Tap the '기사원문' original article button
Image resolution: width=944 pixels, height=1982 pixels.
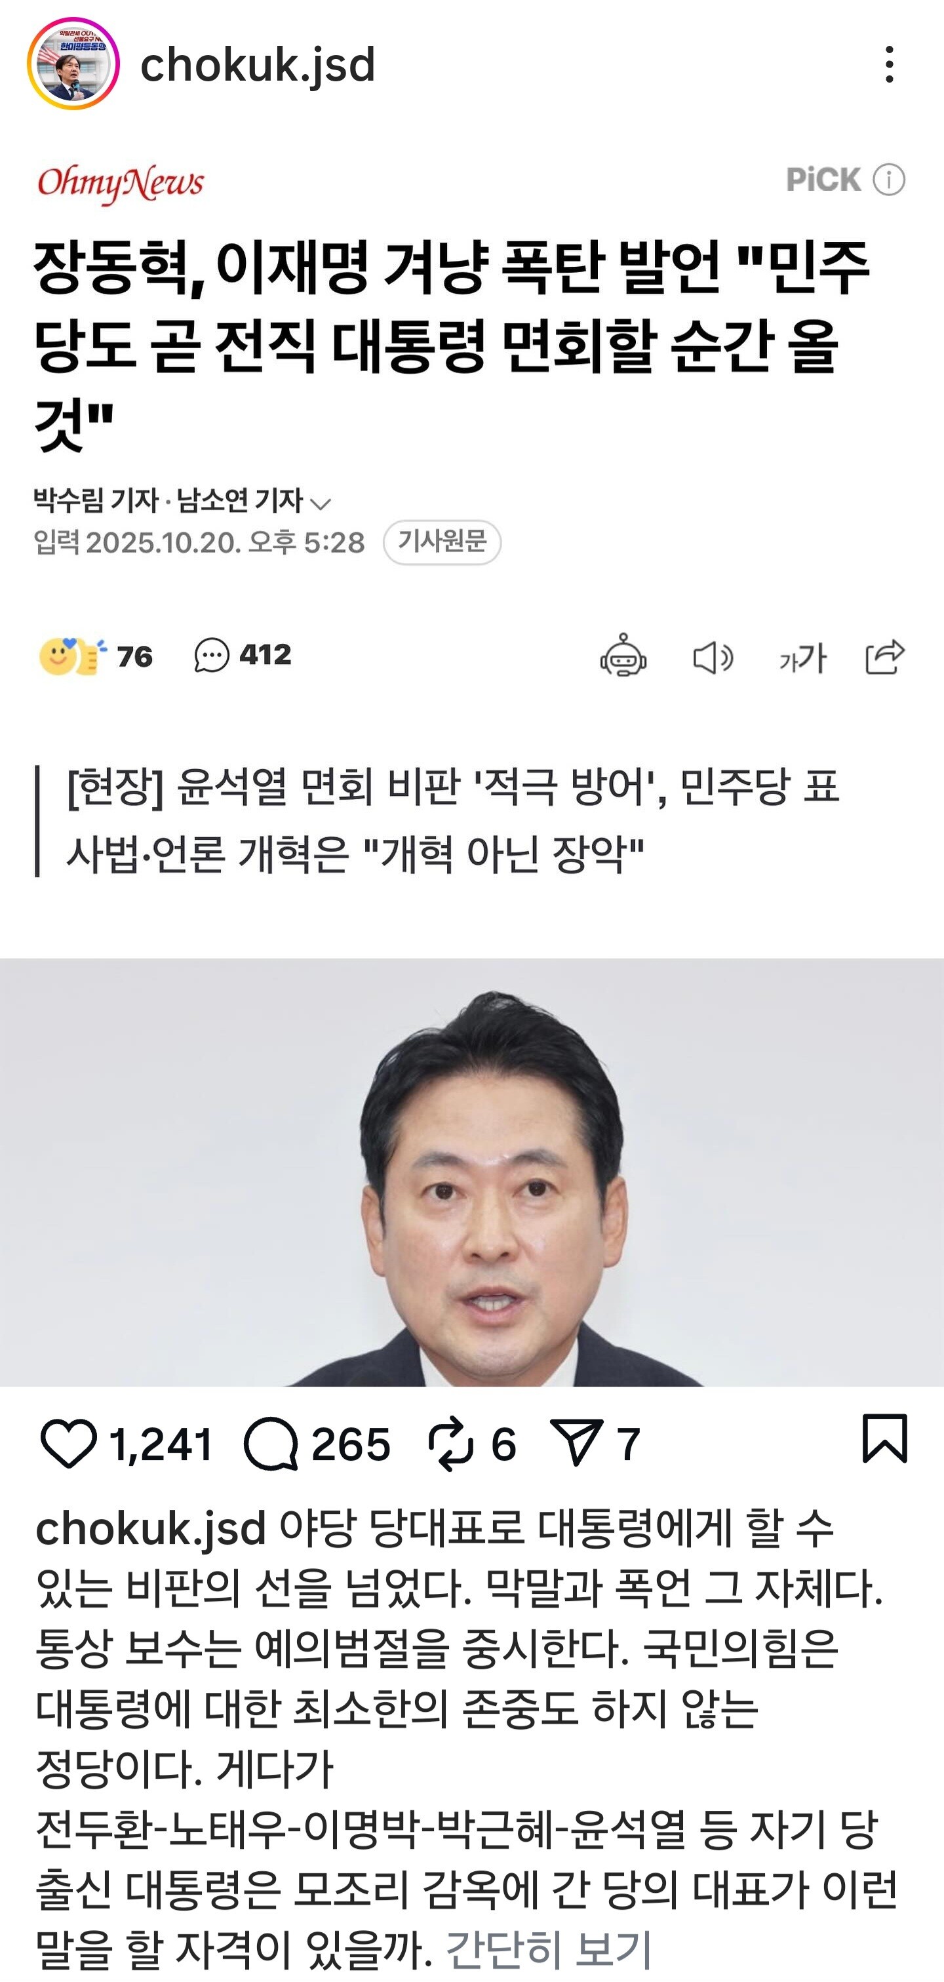442,542
